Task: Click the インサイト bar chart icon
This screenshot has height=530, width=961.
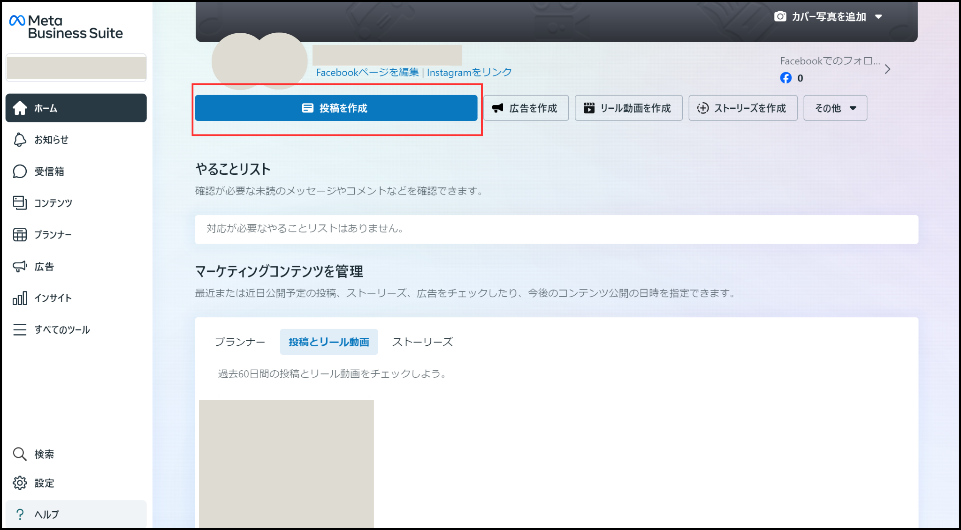Action: pyautogui.click(x=20, y=298)
